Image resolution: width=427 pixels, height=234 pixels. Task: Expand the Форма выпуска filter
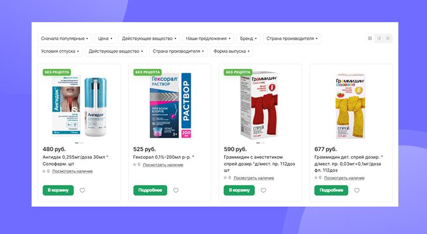(x=232, y=51)
